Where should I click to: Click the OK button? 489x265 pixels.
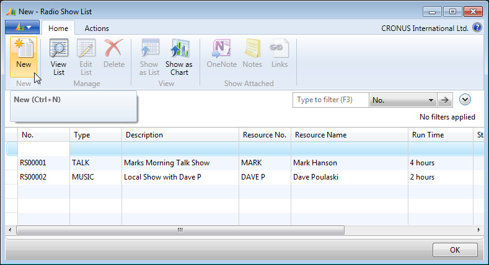[455, 250]
